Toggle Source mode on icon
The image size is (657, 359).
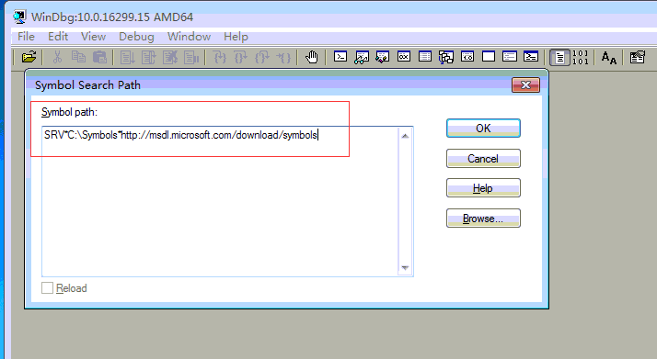coord(559,57)
